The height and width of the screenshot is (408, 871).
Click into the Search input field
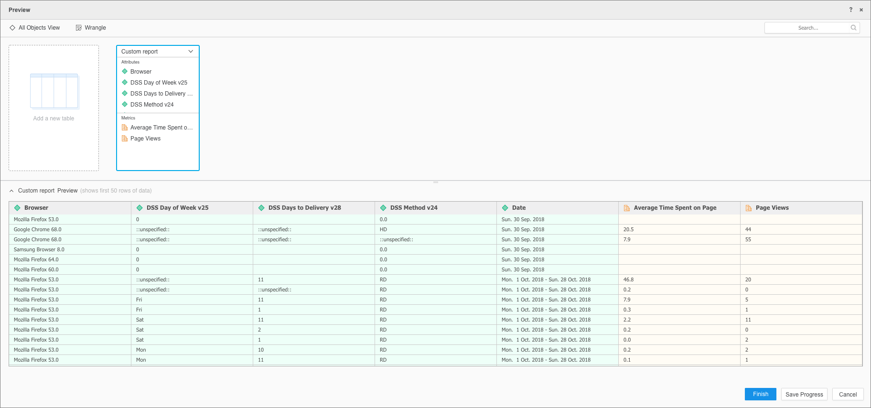coord(807,28)
